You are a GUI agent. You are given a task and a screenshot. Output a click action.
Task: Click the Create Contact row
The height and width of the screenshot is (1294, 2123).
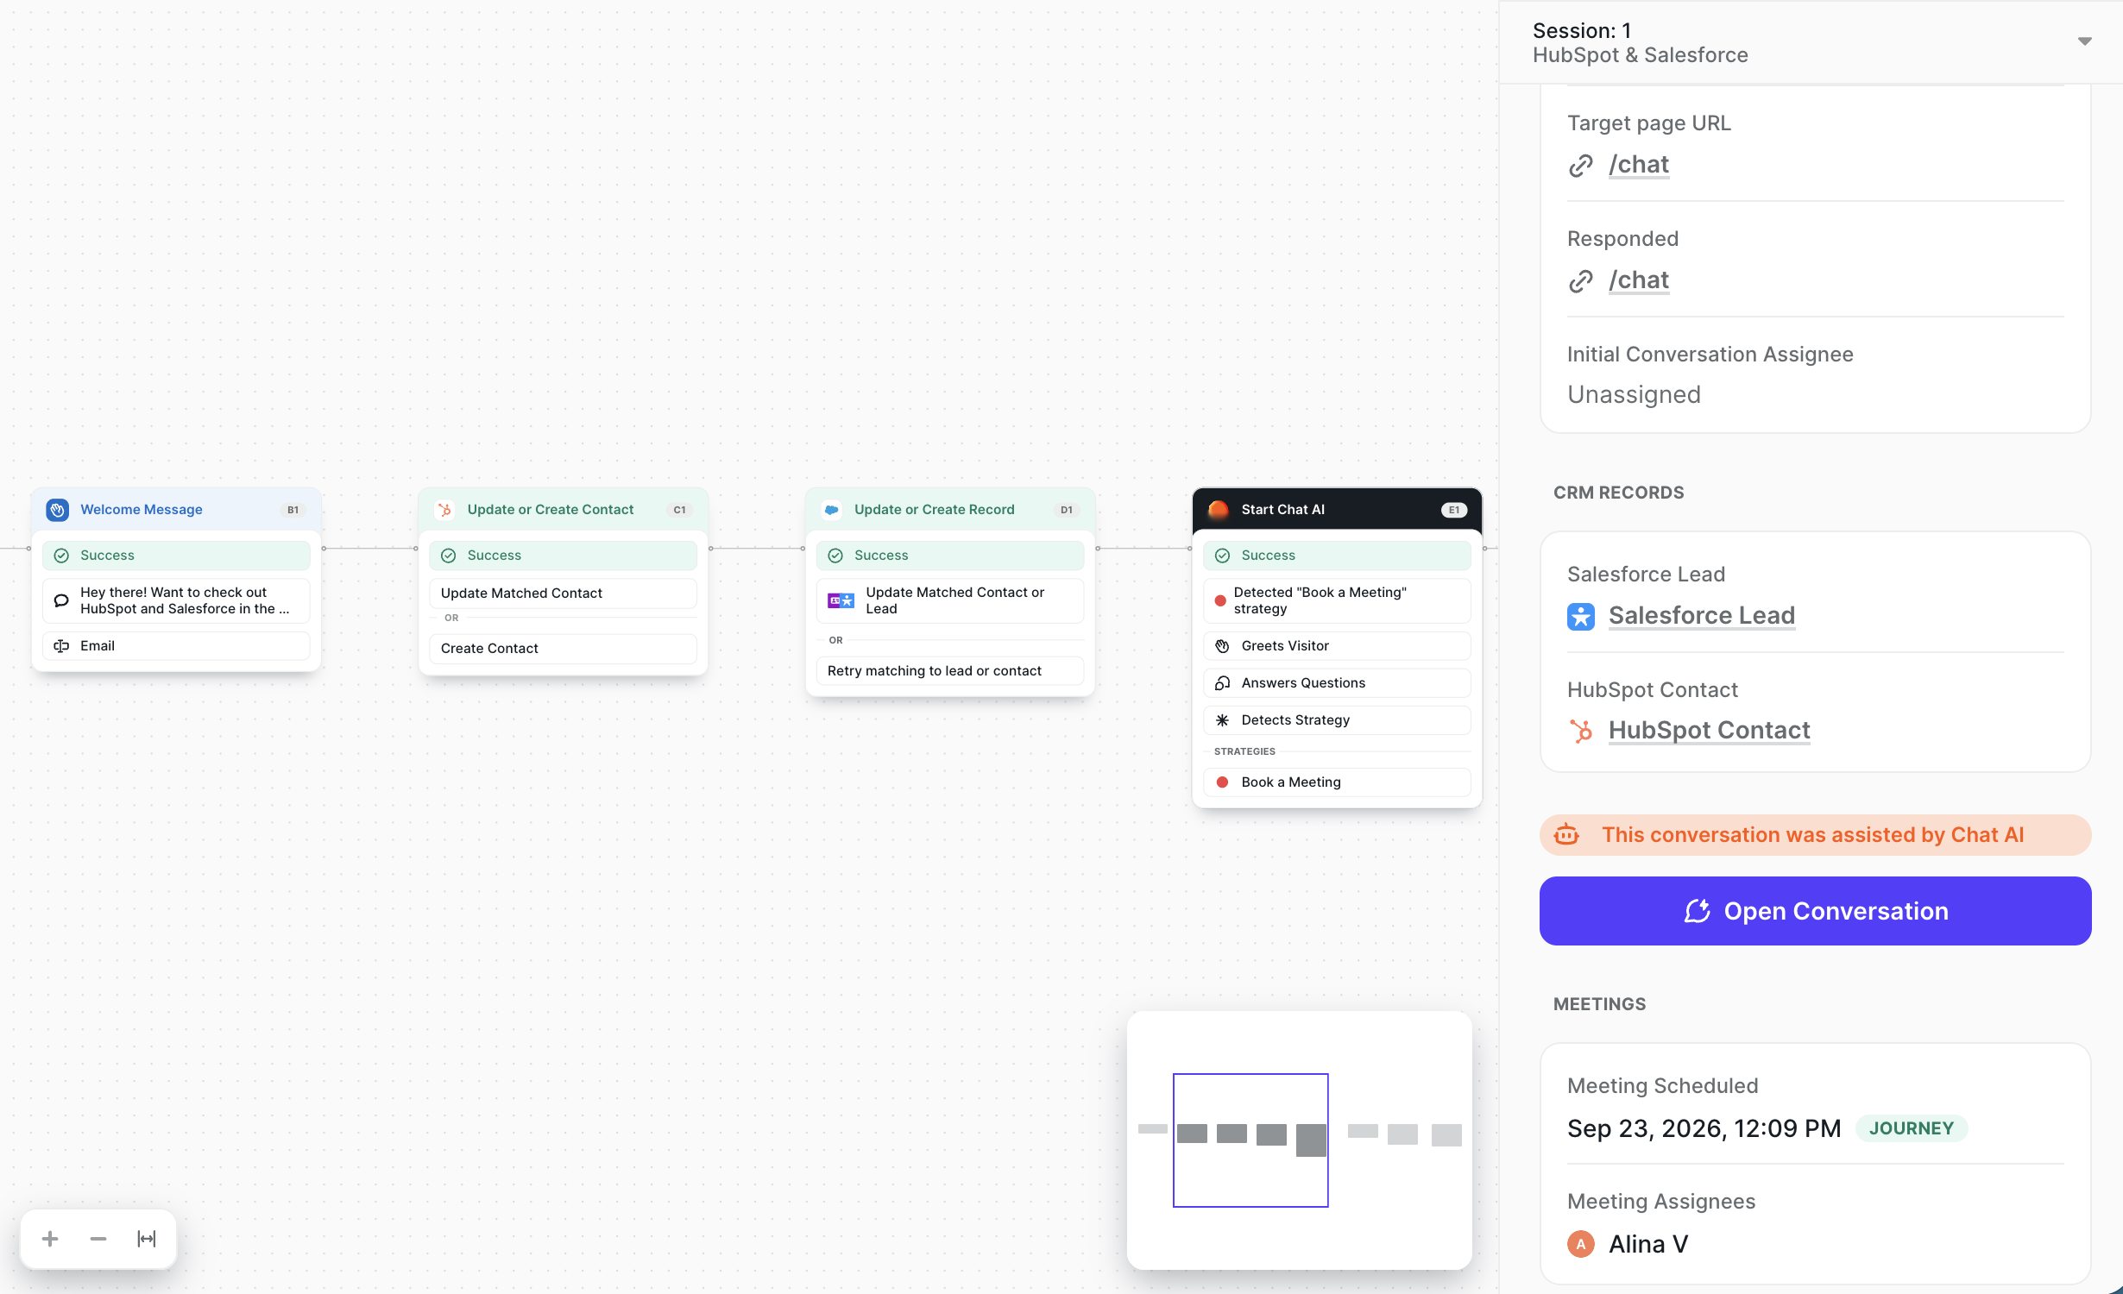click(564, 649)
